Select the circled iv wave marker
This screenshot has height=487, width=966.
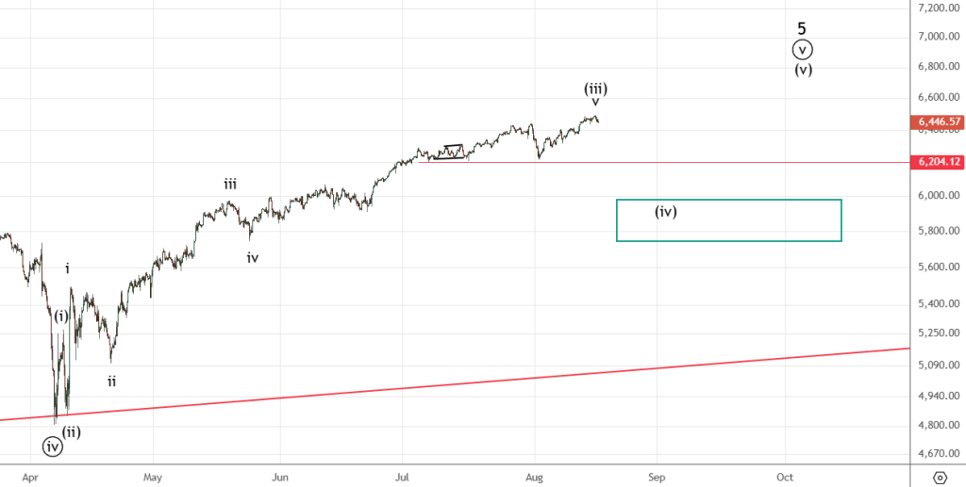[53, 447]
